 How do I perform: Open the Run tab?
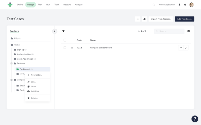48,4
